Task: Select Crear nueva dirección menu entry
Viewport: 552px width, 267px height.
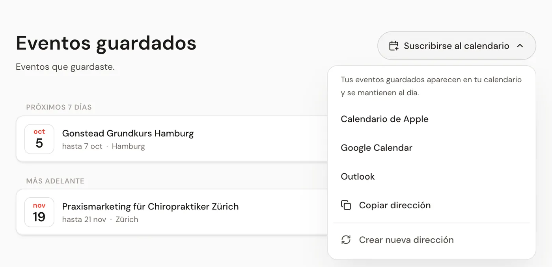Action: pyautogui.click(x=431, y=240)
